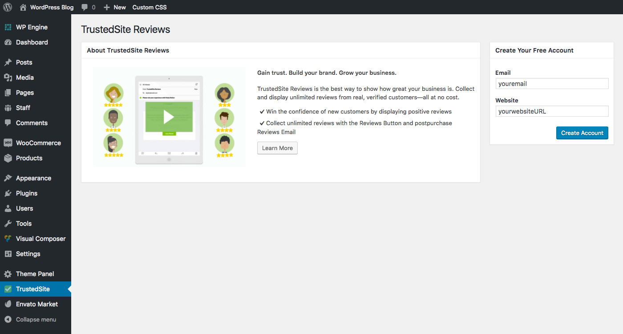Open the Plugins menu label
This screenshot has height=334, width=623.
coord(27,193)
